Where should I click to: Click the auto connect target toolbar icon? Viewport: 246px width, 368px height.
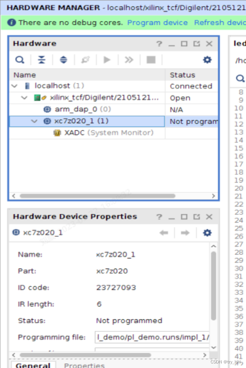pos(85,60)
